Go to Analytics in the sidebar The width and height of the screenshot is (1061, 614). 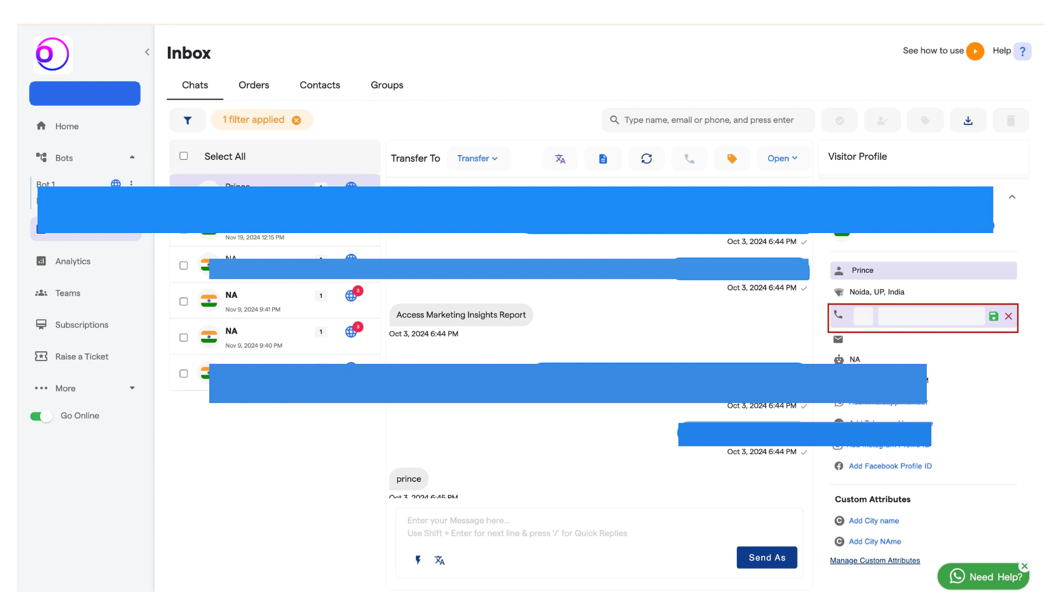click(x=73, y=261)
